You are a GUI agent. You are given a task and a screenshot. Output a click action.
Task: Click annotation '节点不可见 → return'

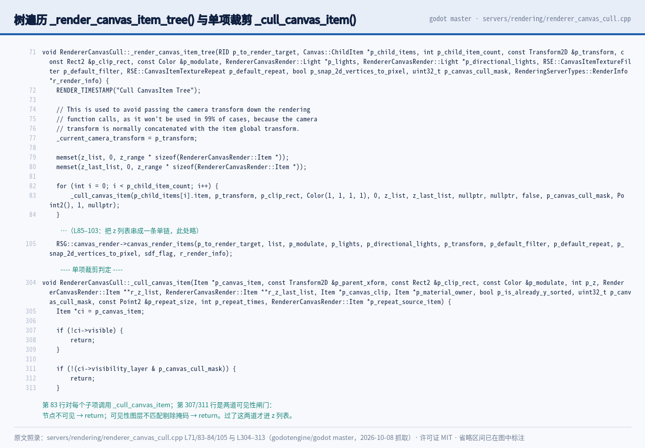pos(73,415)
